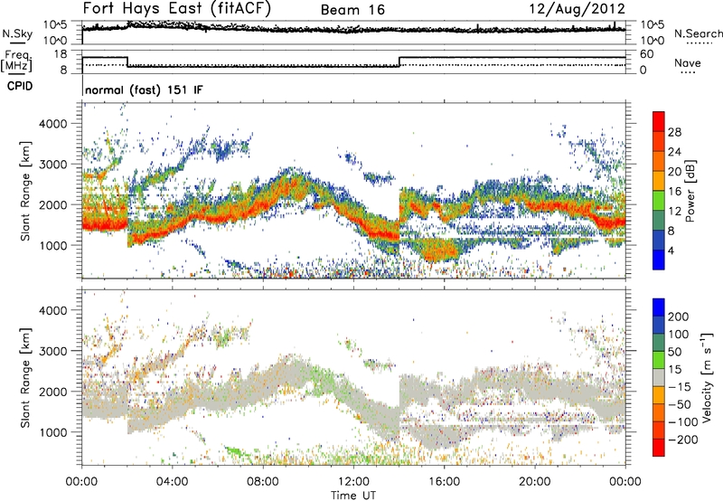This screenshot has height=501, width=723.
Task: Click the 'Nave' legend label
Action: click(x=688, y=62)
